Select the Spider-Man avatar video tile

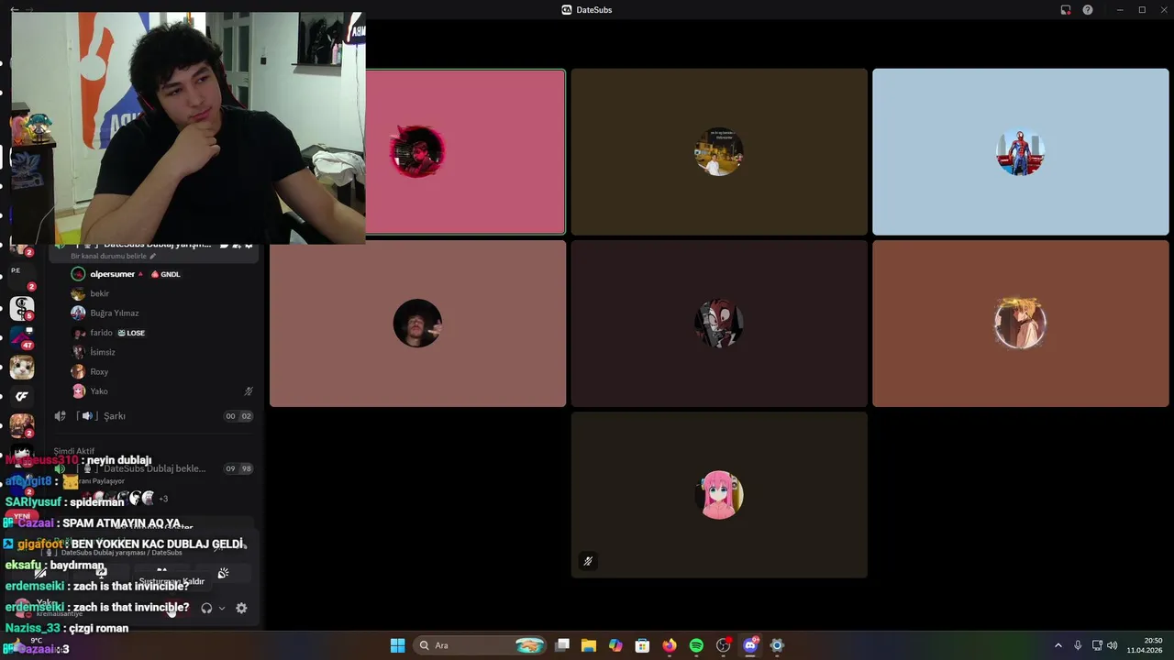[x=1021, y=152]
